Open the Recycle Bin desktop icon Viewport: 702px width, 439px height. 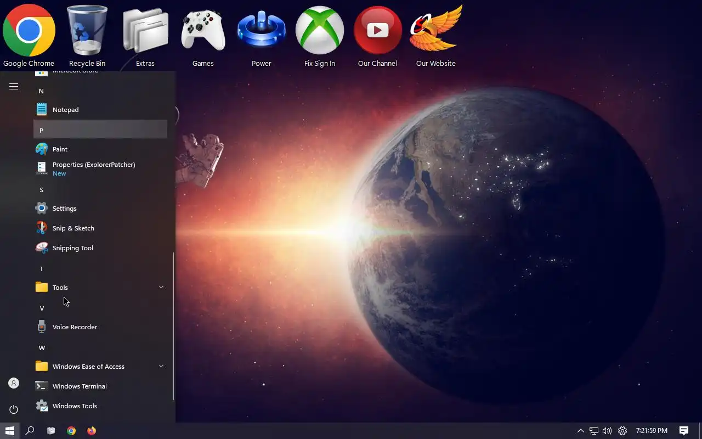(x=87, y=36)
